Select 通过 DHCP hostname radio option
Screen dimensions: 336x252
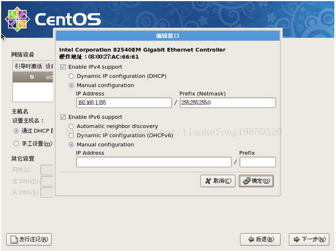[x=16, y=131]
